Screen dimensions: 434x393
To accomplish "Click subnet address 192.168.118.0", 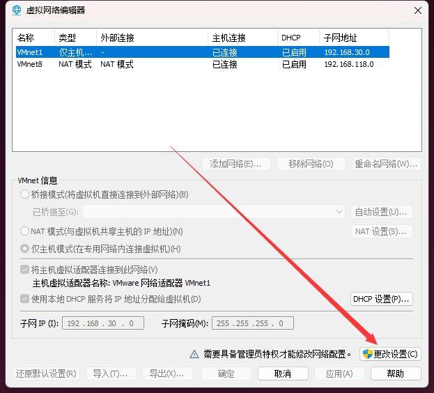I will [349, 64].
